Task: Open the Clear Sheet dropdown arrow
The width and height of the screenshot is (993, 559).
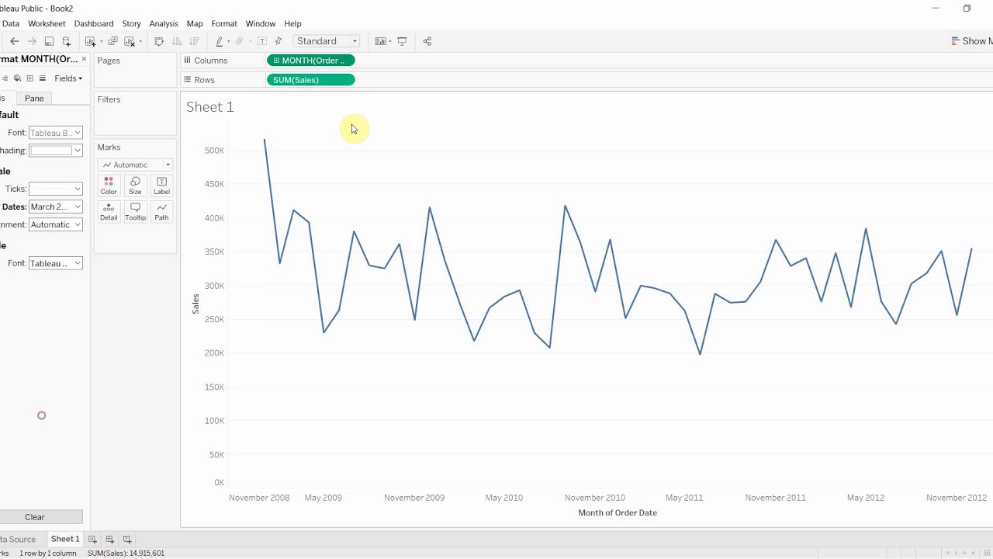Action: pyautogui.click(x=140, y=41)
